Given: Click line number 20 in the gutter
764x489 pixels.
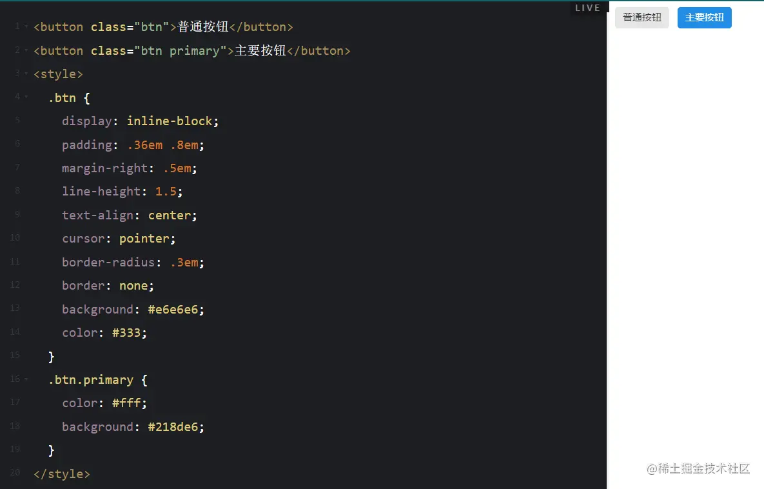Looking at the screenshot, I should pos(15,472).
